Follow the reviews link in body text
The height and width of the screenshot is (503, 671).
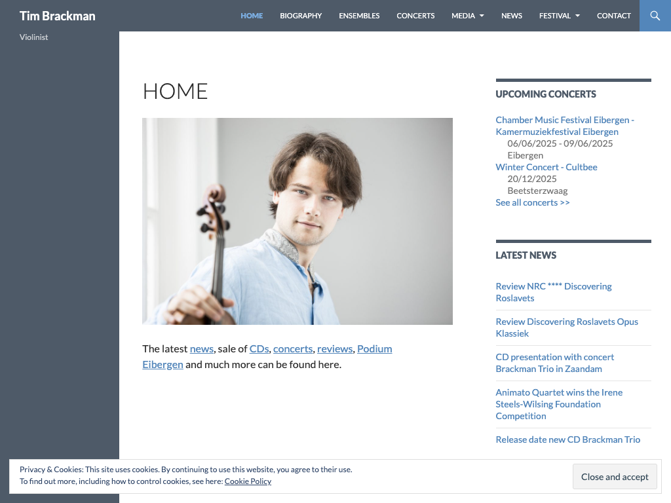point(335,348)
